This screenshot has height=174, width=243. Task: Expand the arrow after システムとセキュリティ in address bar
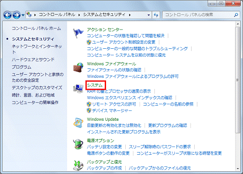tap(130, 15)
